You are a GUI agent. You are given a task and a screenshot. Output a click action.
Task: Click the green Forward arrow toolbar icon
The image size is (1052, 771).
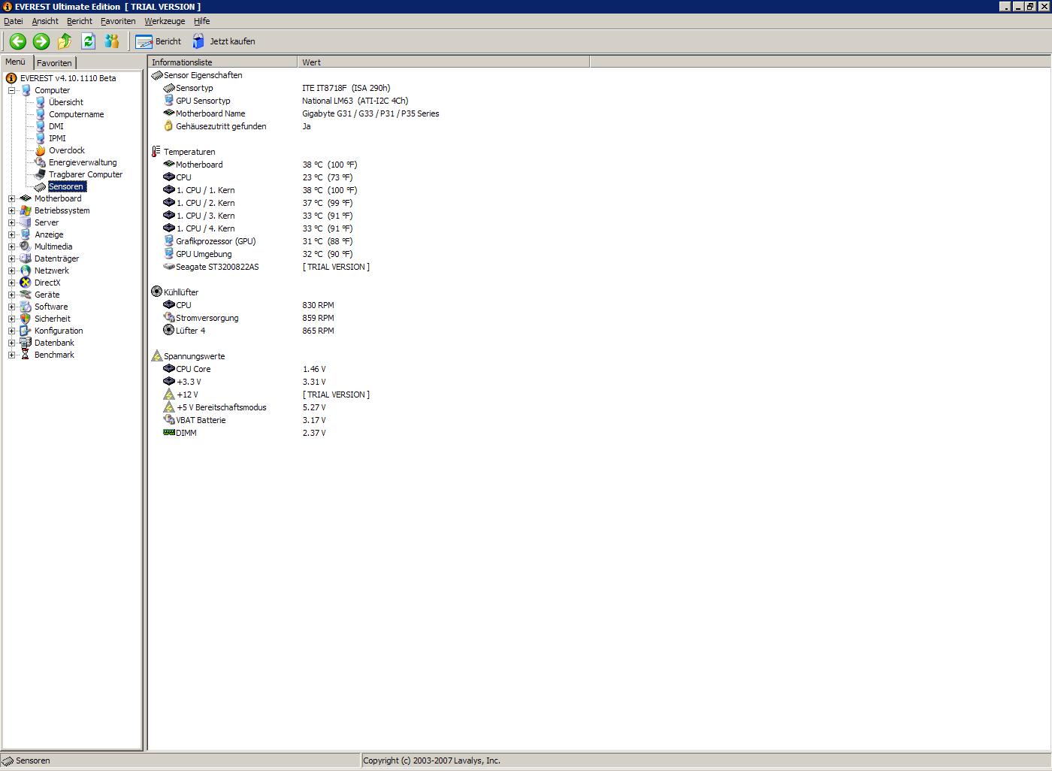[x=41, y=41]
